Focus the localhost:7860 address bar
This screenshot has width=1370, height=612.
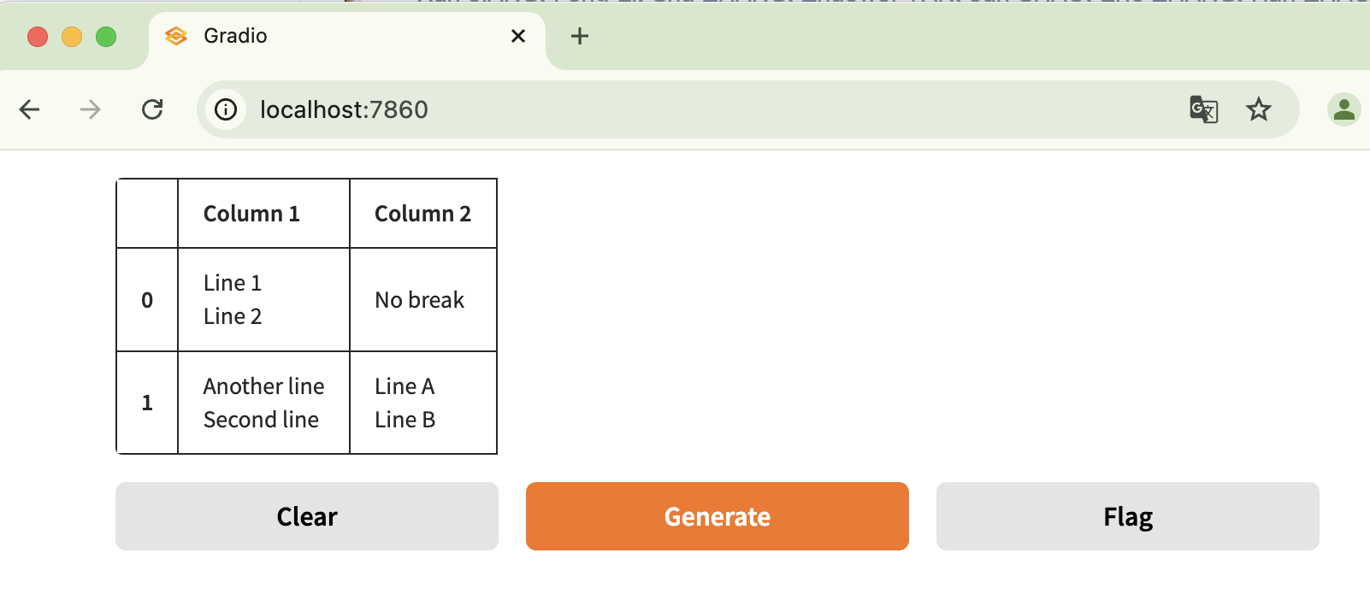[684, 109]
